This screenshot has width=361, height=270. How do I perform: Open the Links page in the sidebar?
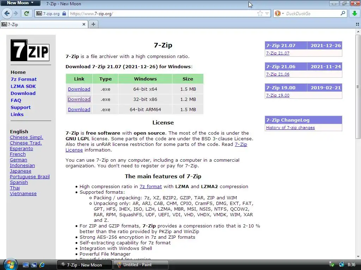click(x=17, y=114)
